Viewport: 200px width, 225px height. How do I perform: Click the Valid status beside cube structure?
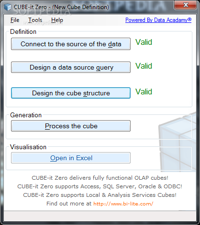pos(144,92)
